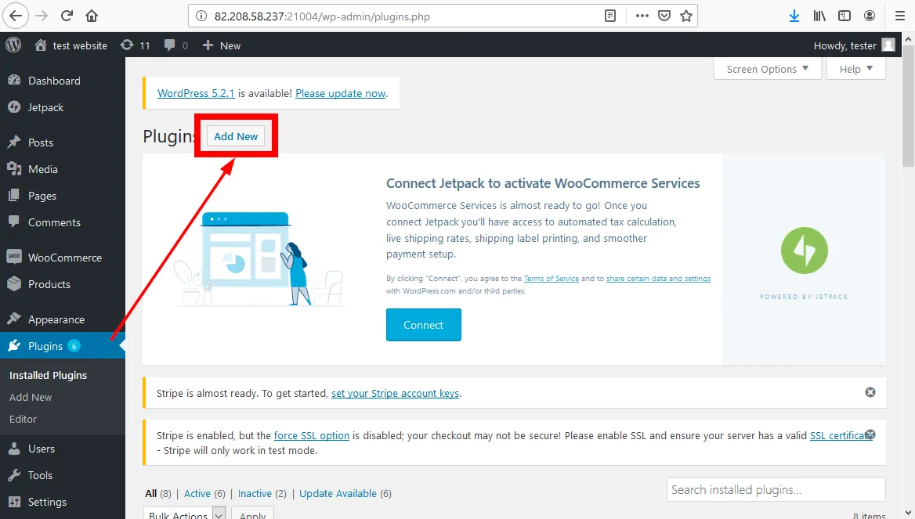Open the set your Stripe account keys link
Screen dimensions: 915x519
pos(395,393)
